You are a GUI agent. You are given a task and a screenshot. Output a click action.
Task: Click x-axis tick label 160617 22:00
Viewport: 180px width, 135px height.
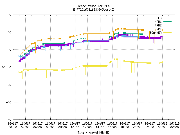point(150,125)
